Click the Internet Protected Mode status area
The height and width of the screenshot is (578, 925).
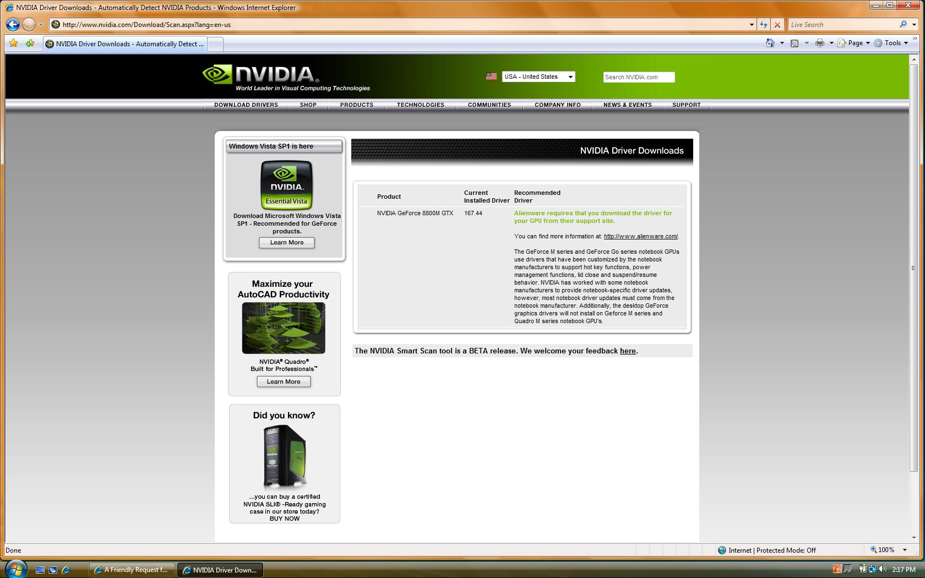[x=766, y=550]
